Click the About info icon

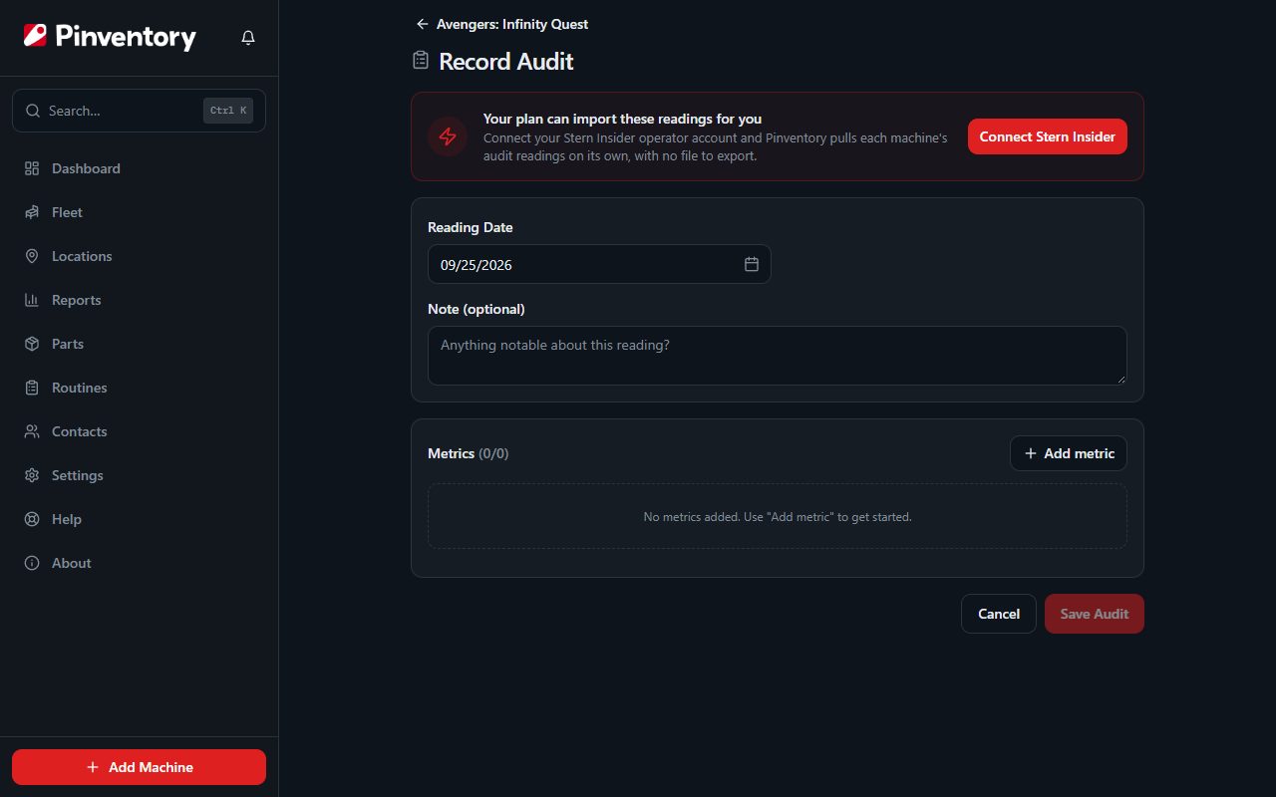[32, 563]
